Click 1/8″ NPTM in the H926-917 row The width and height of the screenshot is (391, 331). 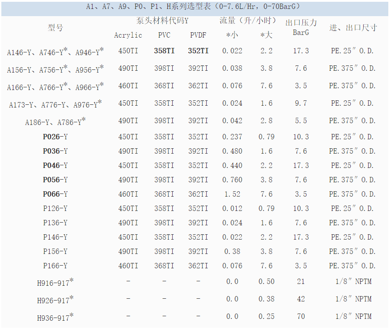pos(353,299)
